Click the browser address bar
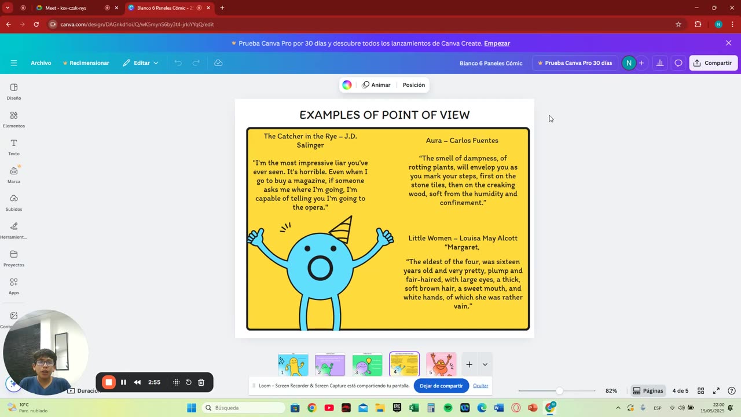741x417 pixels. click(359, 24)
